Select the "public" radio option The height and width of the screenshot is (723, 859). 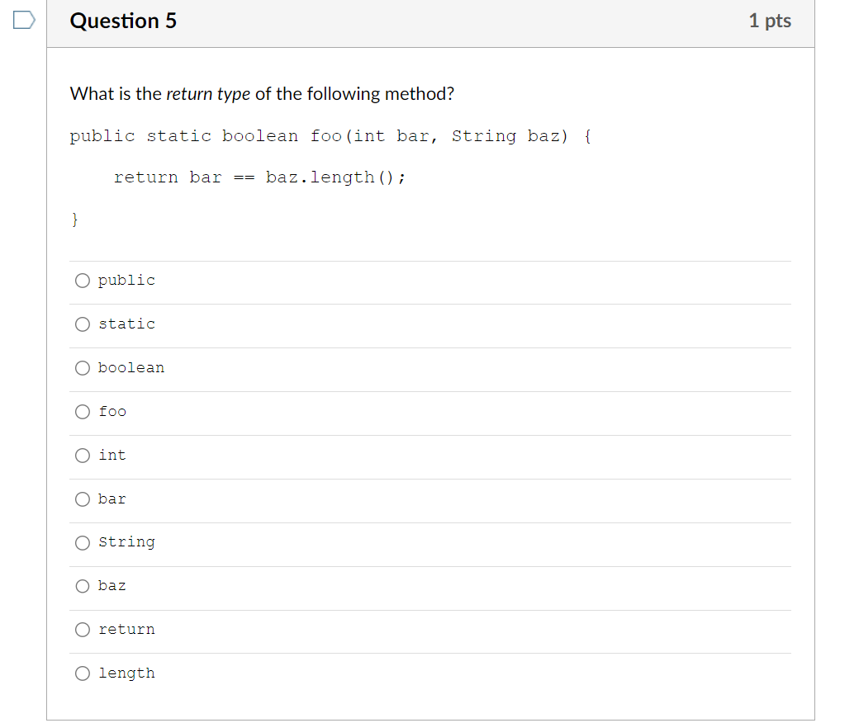click(83, 281)
